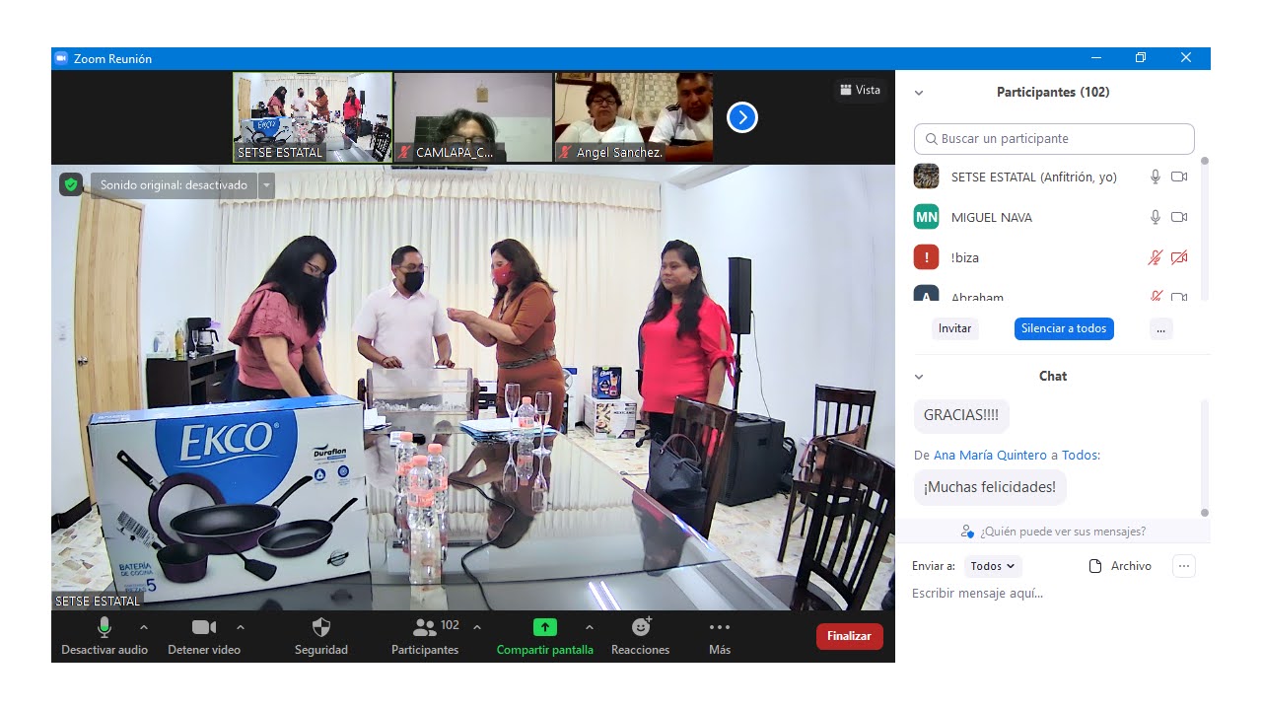Click the GRACIAS!!!! chat message
Image resolution: width=1262 pixels, height=710 pixels.
click(x=961, y=415)
